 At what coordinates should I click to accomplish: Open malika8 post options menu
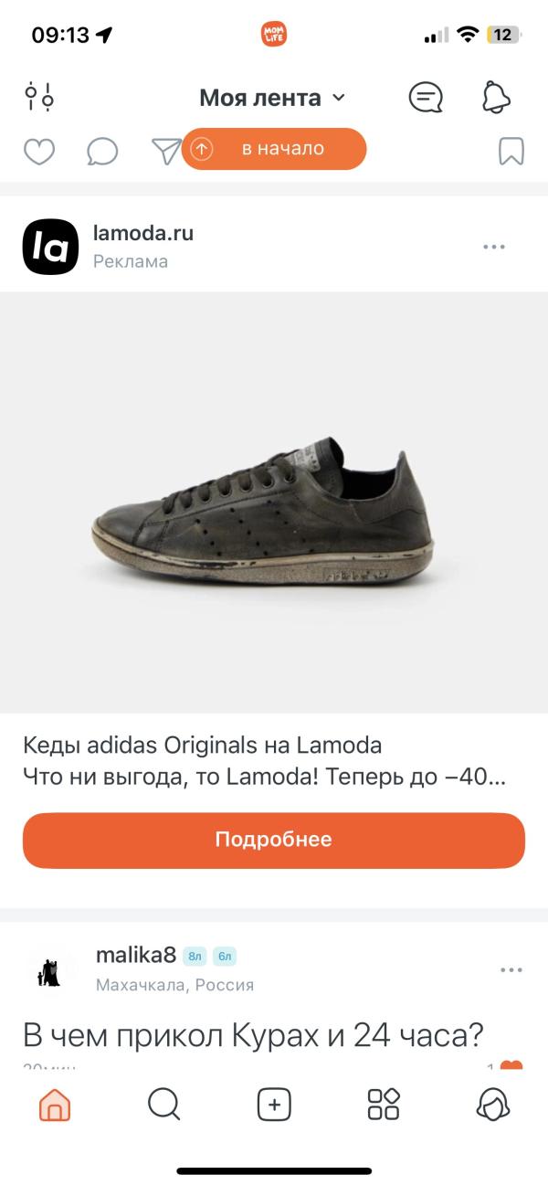511,969
